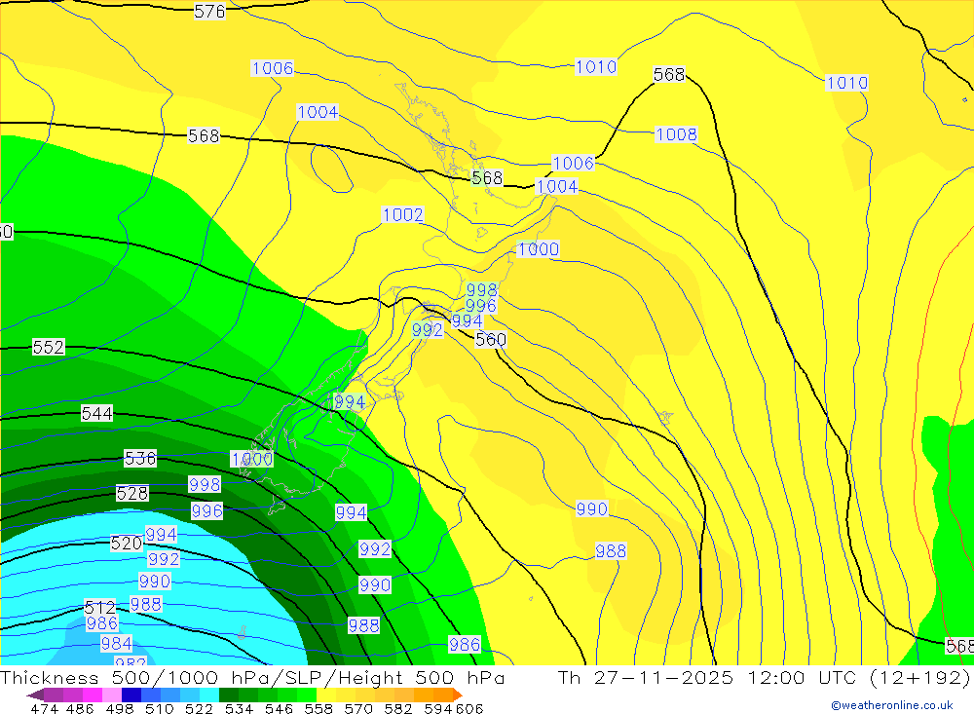
Task: Click the blue '1002' isobar label
Action: [402, 215]
